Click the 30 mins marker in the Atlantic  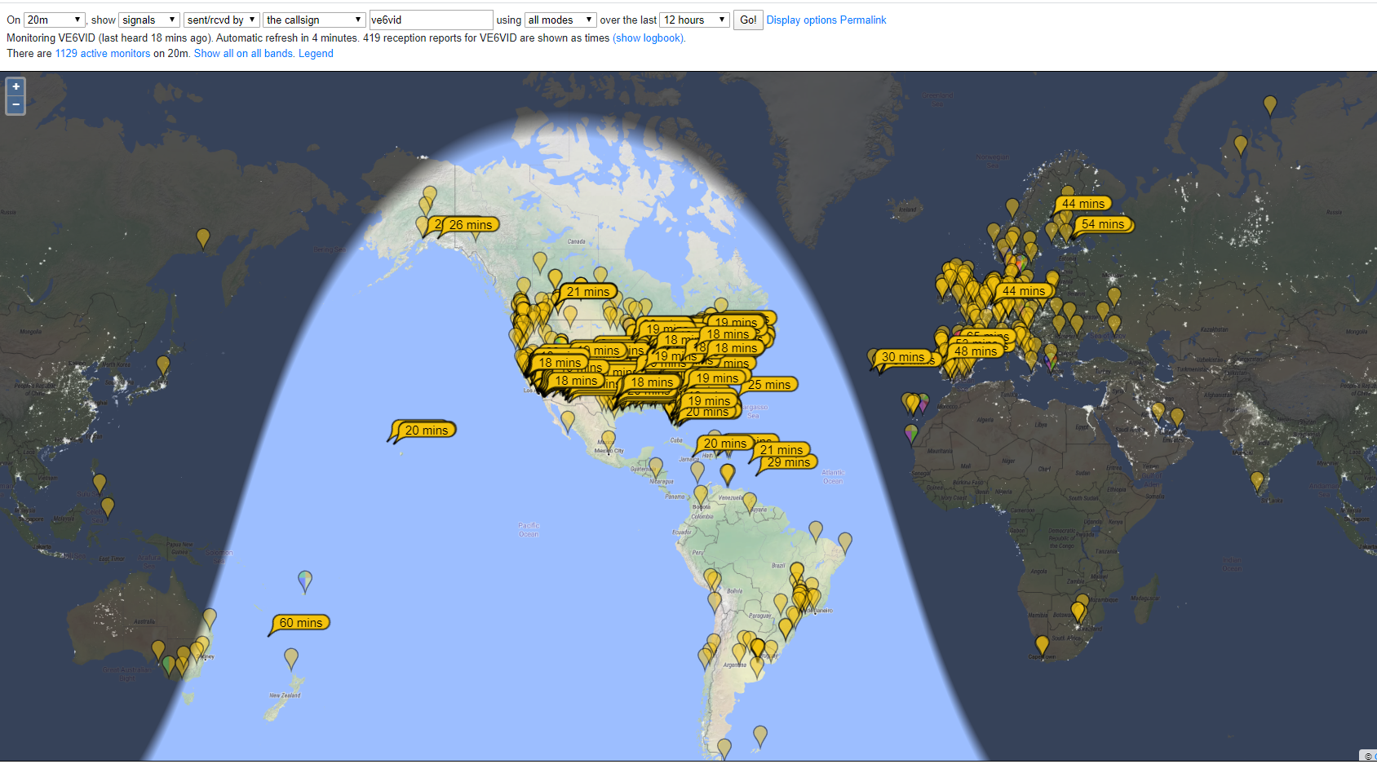903,357
